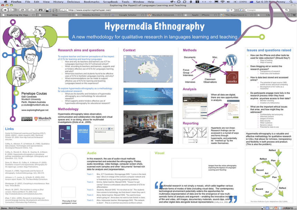The height and width of the screenshot is (210, 297).
Task: Open the Tools menu
Action: tap(125, 2)
